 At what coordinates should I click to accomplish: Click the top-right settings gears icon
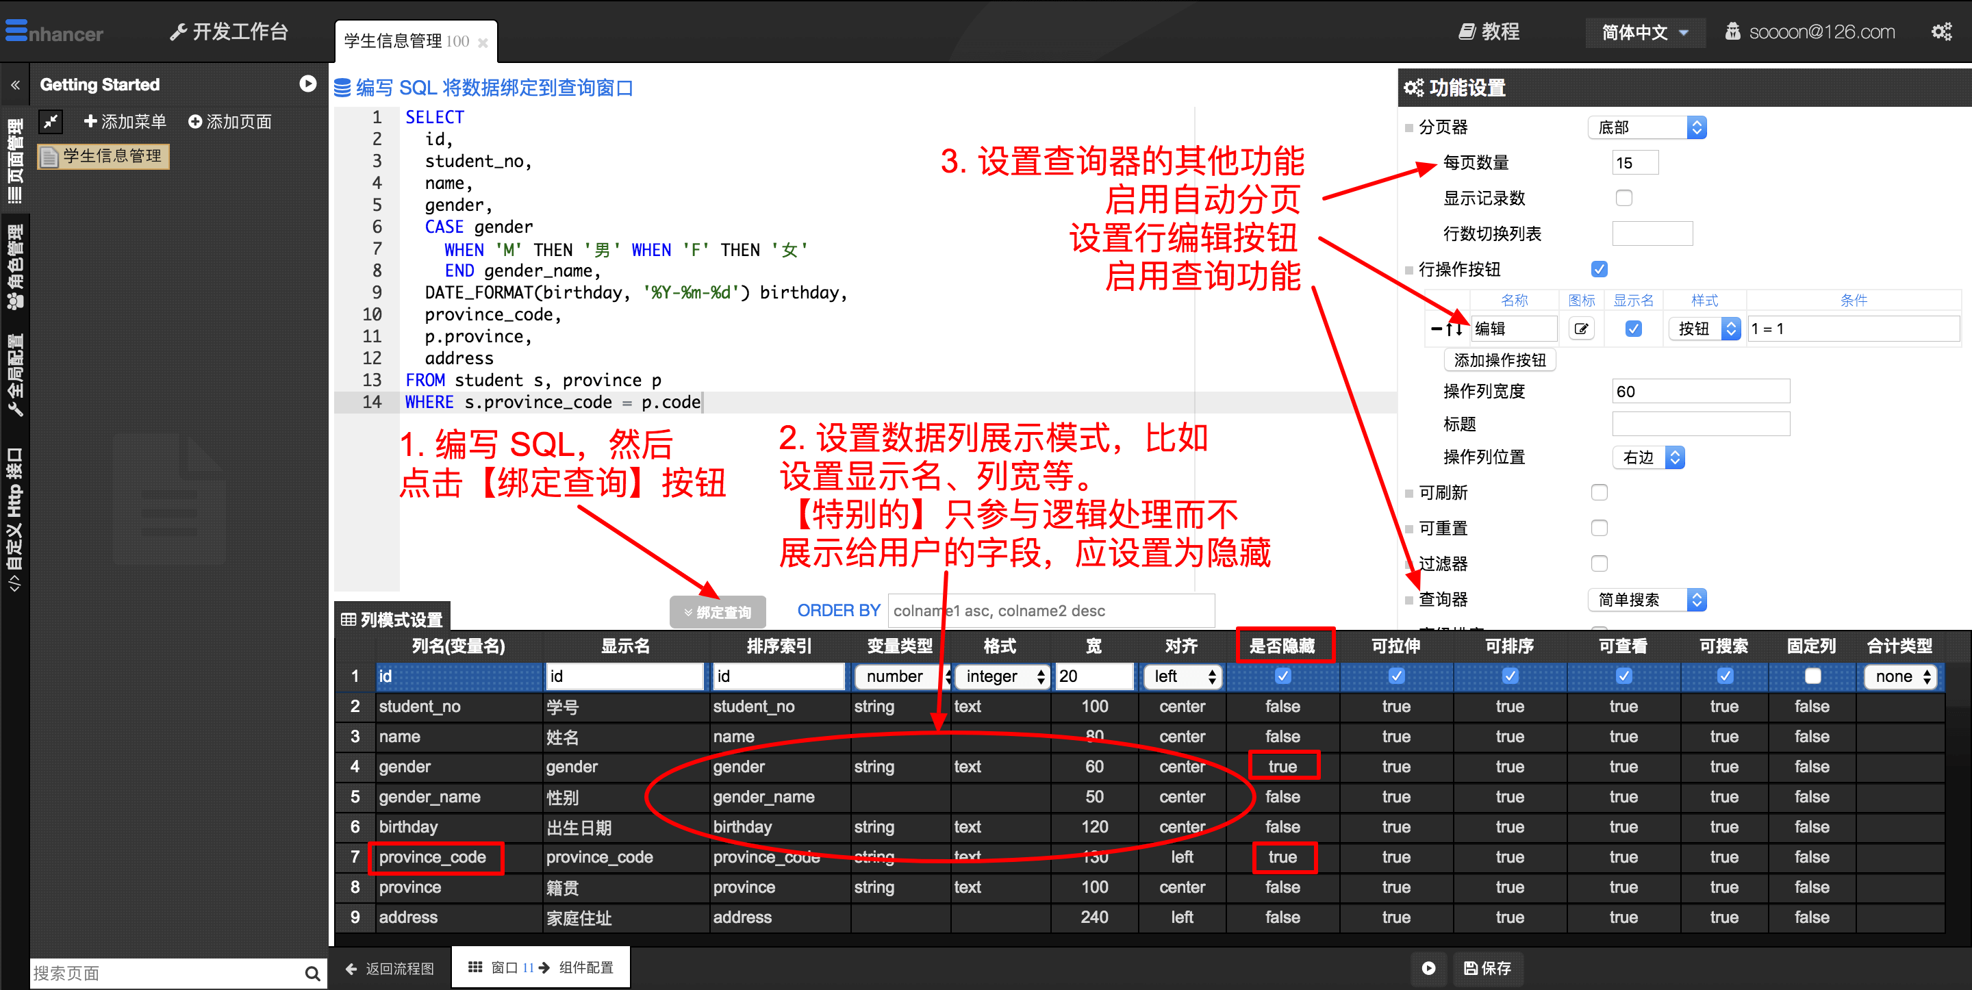pyautogui.click(x=1942, y=31)
